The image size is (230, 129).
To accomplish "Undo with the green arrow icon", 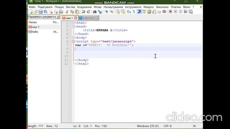I will point(83,12).
